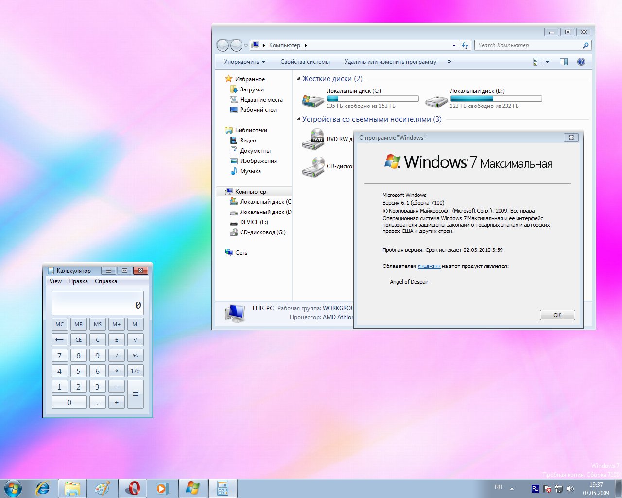The height and width of the screenshot is (498, 622).
Task: Open Paint from the taskbar
Action: (103, 488)
